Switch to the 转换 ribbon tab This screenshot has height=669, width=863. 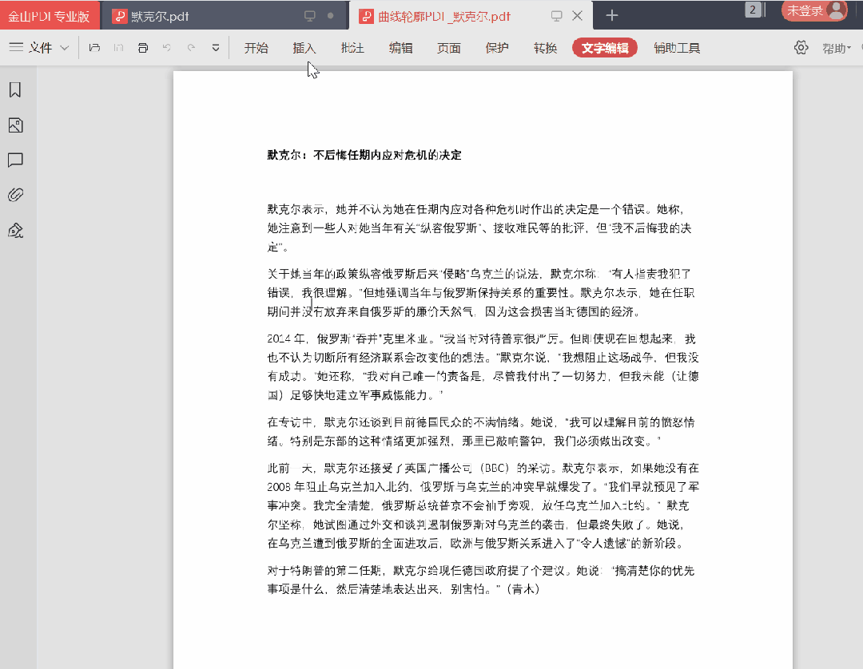pos(545,48)
